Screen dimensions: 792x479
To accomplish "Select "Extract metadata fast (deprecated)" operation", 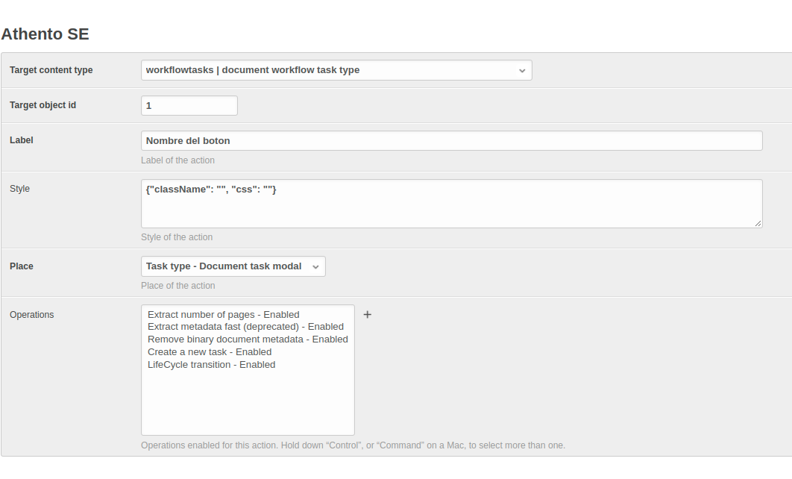I will point(245,327).
